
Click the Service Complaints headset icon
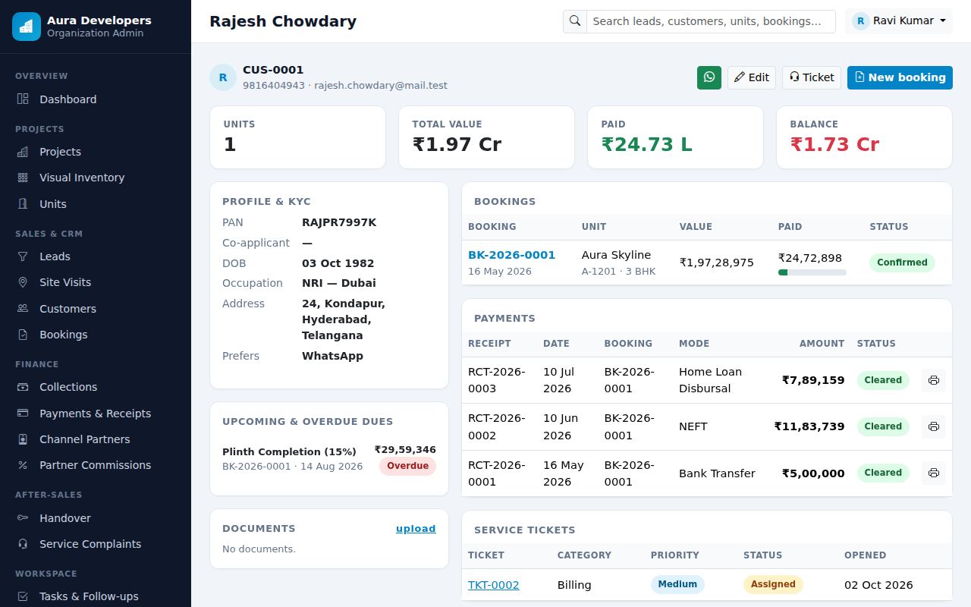pyautogui.click(x=23, y=544)
